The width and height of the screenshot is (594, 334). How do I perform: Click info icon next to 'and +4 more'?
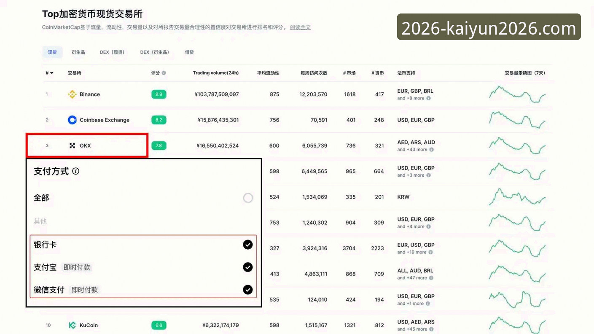(428, 226)
